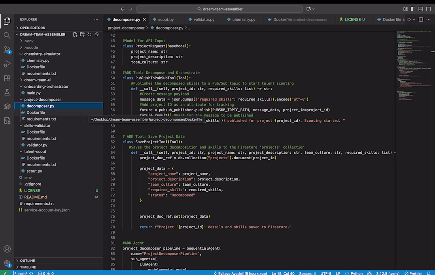Go forward with the navigation arrow

tap(130, 9)
